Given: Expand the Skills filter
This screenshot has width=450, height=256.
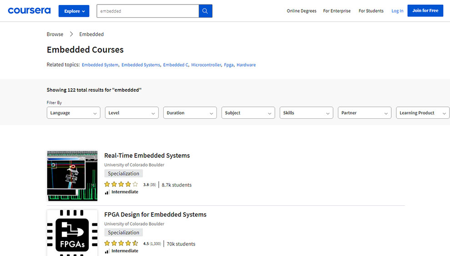Looking at the screenshot, I should [306, 113].
